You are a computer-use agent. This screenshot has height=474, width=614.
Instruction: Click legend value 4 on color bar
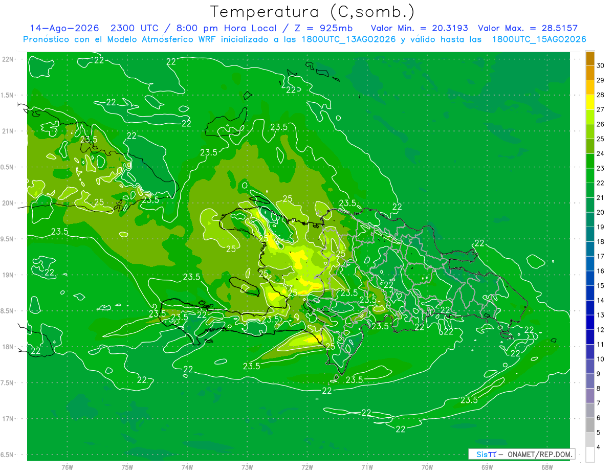[599, 447]
